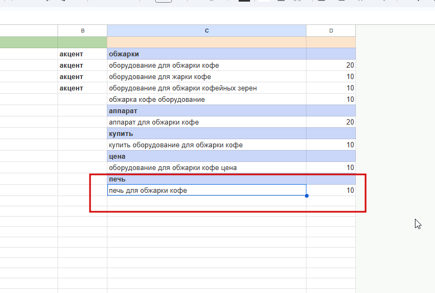Select value 20 beside 'оборудование для обжарки кофе'
Screen dimensions: 435x293
click(331, 65)
